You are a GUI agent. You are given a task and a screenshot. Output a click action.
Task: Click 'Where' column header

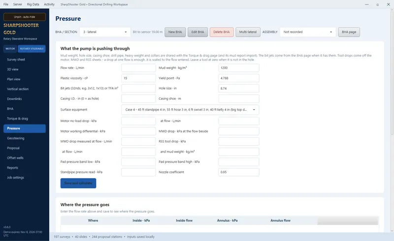93,220
